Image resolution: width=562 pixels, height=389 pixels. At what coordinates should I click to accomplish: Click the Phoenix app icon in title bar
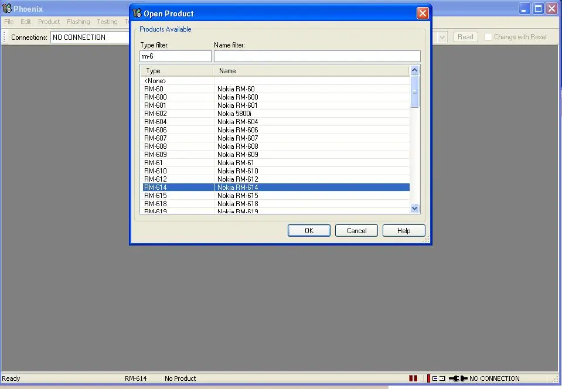coord(7,9)
